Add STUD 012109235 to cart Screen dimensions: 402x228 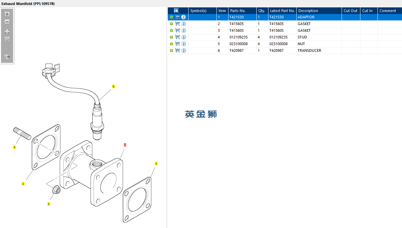178,37
